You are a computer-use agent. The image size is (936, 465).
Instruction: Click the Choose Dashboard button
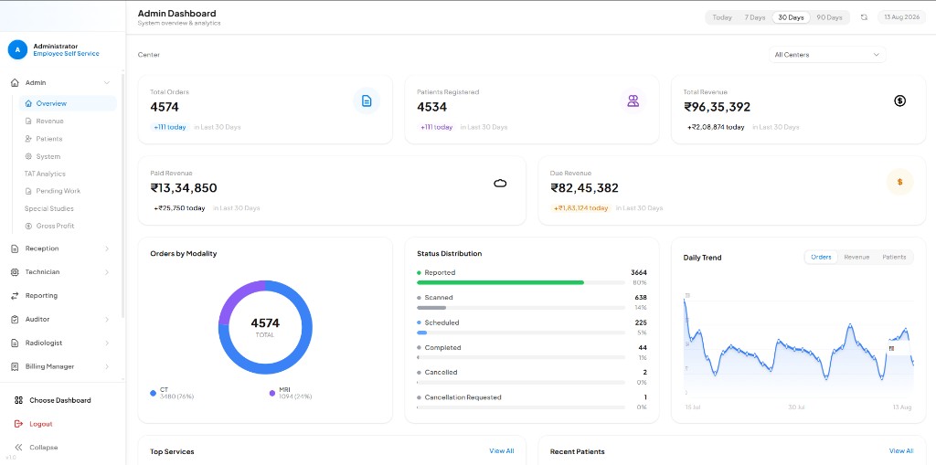tap(60, 400)
